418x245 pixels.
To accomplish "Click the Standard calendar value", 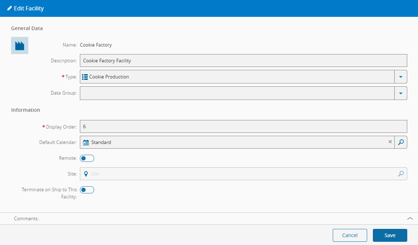I will click(x=101, y=142).
